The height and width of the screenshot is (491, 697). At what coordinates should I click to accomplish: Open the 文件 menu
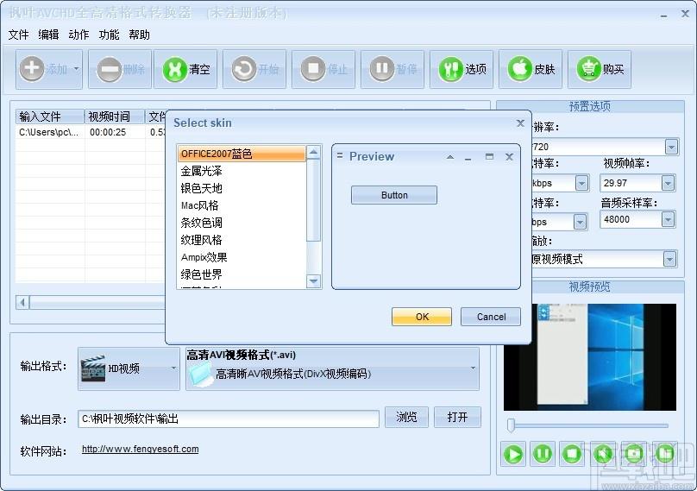point(18,35)
